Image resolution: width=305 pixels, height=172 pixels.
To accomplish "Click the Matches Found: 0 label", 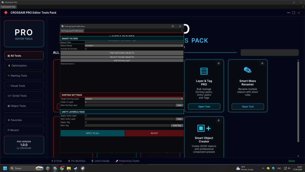I will click(68, 64).
